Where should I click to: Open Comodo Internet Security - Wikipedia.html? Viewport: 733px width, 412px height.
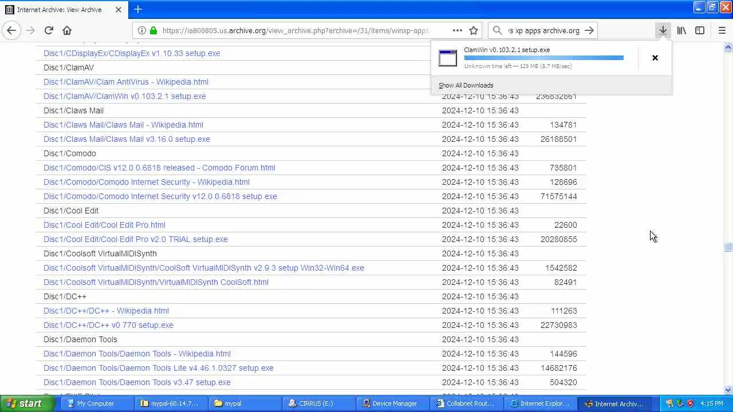point(147,182)
